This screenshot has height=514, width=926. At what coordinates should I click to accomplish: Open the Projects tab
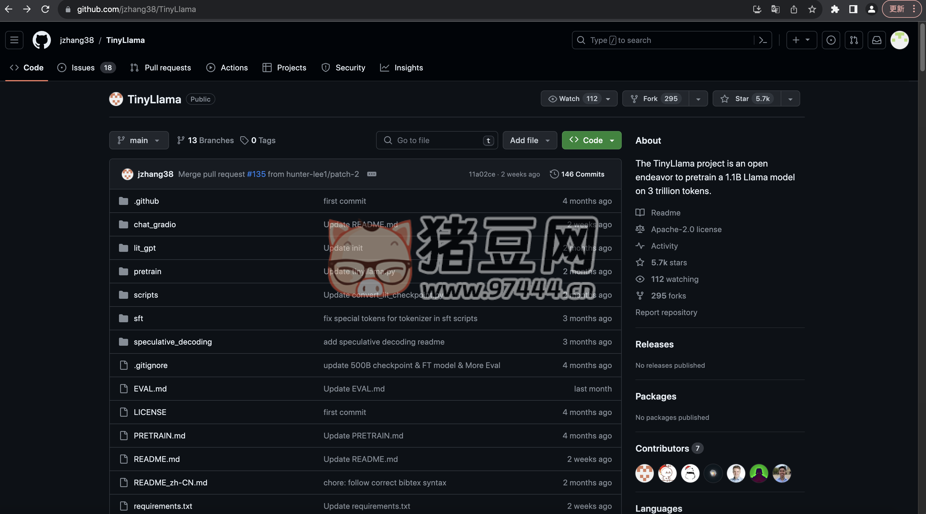point(284,68)
